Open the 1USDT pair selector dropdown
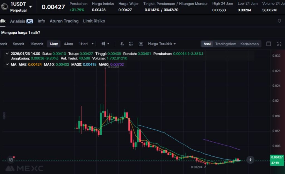The image size is (285, 174). 30,7
